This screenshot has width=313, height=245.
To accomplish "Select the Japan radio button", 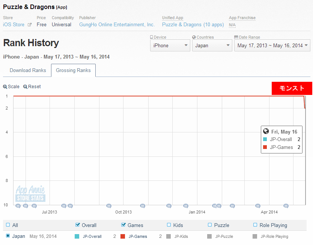I will click(8, 236).
